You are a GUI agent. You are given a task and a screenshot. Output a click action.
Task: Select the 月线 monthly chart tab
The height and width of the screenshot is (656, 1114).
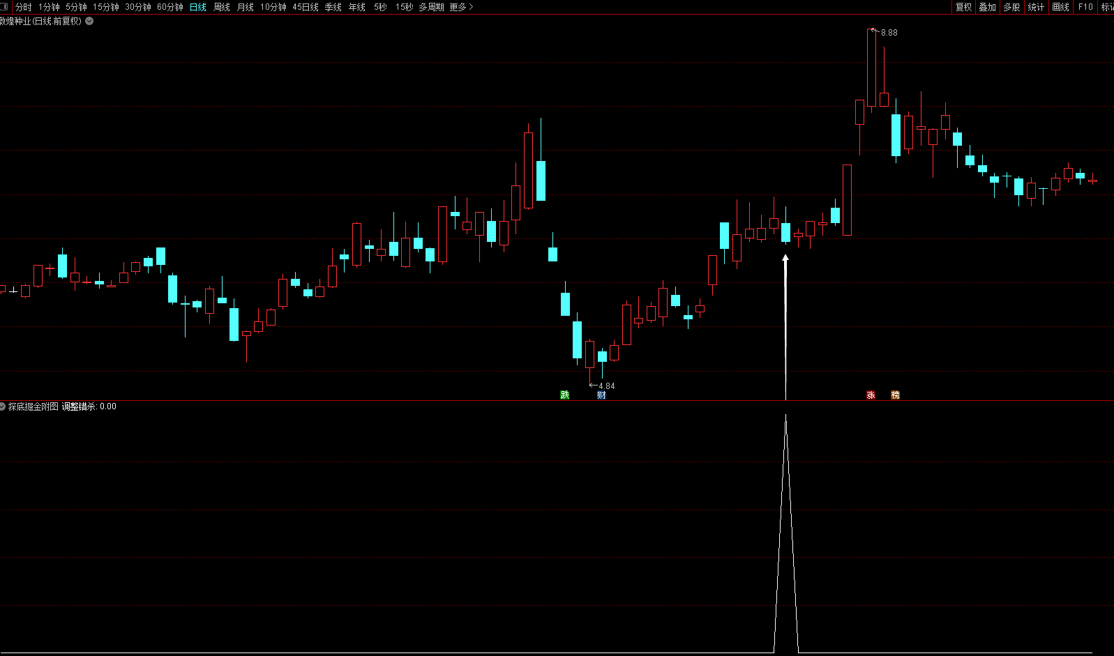coord(246,7)
